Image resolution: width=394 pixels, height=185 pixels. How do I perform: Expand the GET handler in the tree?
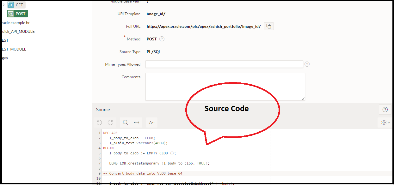(3, 5)
